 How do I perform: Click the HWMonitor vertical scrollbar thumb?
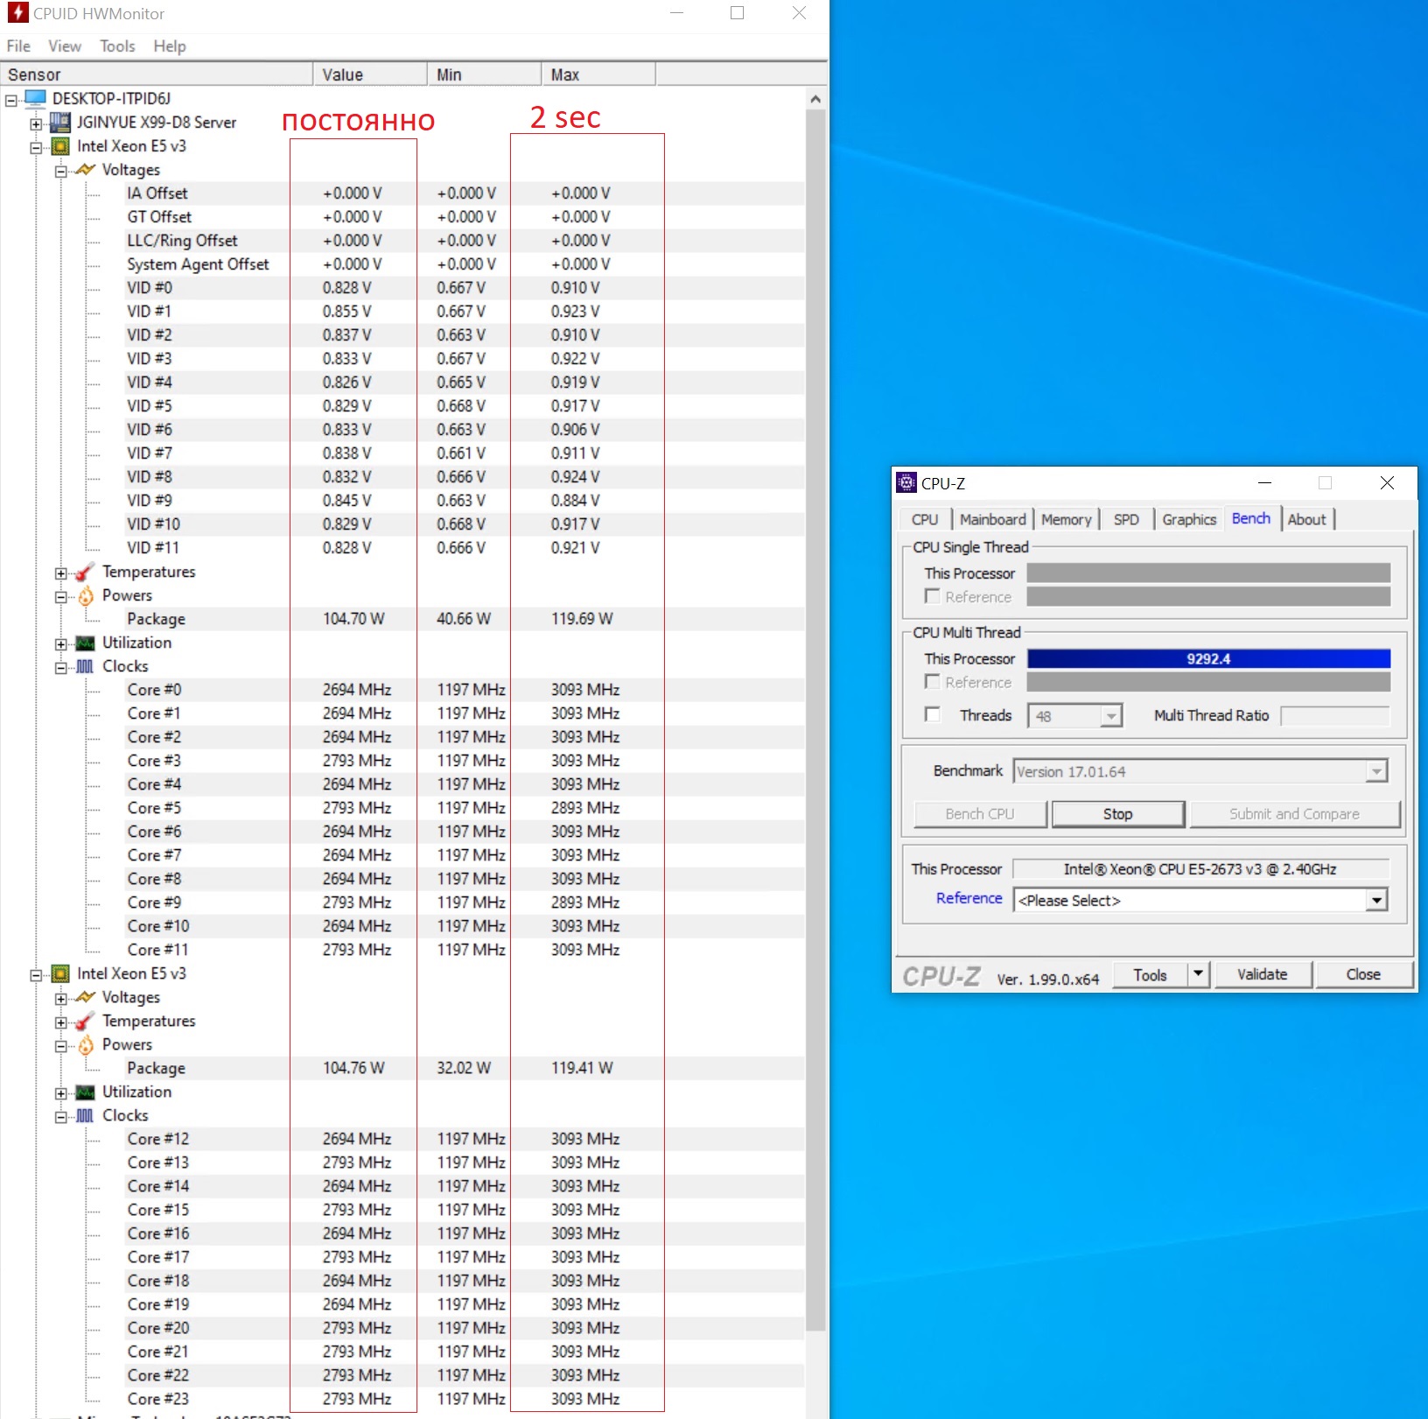tap(815, 720)
